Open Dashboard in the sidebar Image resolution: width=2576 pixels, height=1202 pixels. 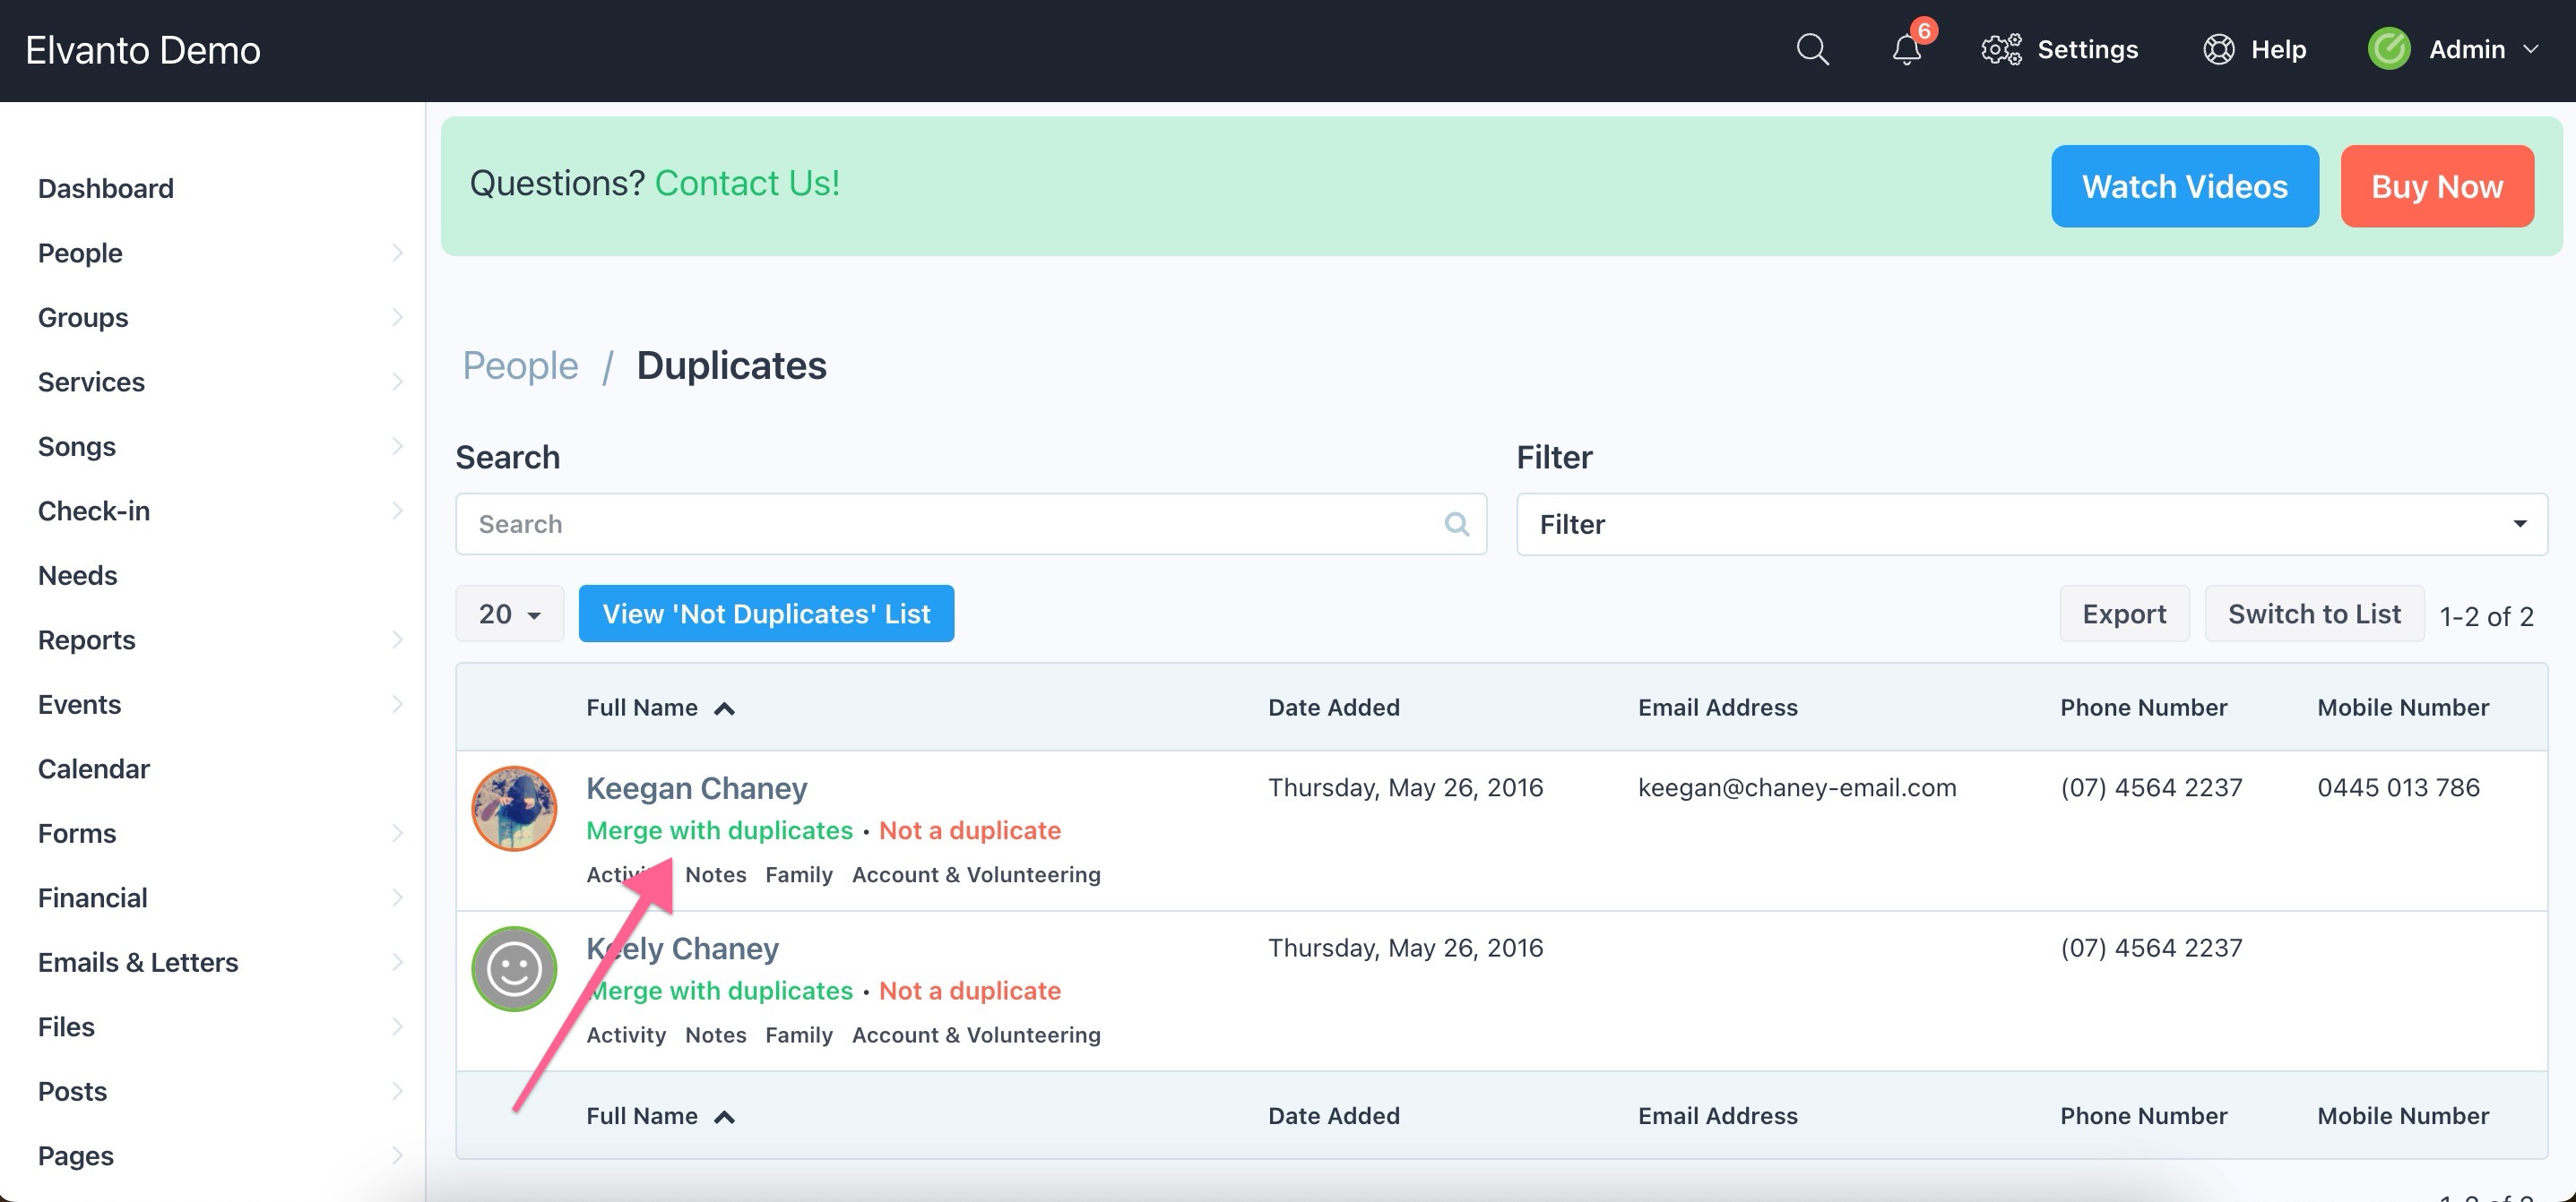pyautogui.click(x=106, y=188)
